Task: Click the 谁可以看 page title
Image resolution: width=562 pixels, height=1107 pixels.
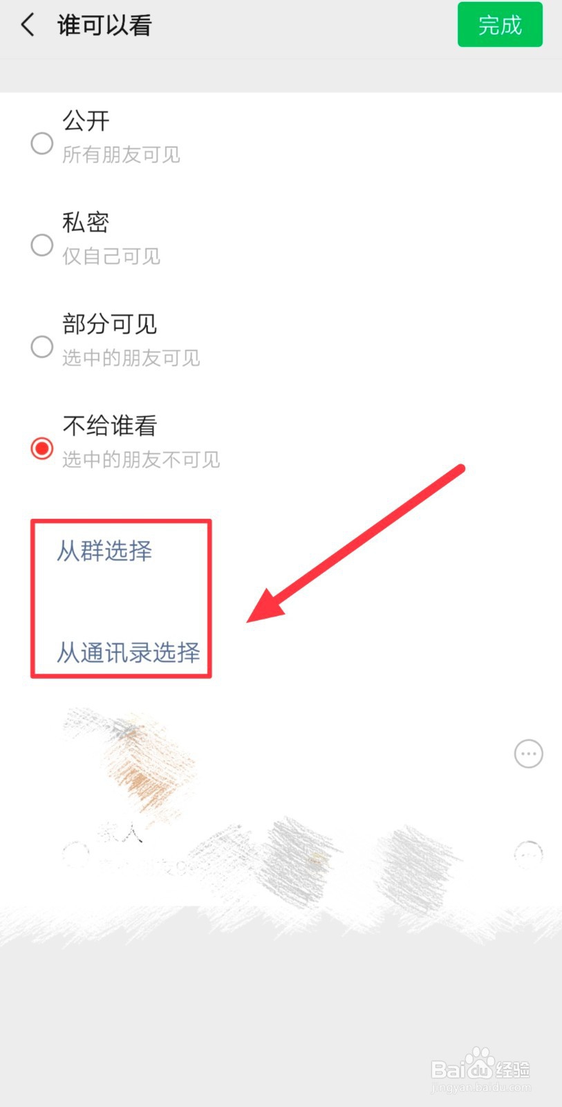Action: click(x=104, y=26)
